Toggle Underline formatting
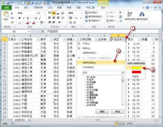The height and width of the screenshot is (127, 163). [x=28, y=18]
